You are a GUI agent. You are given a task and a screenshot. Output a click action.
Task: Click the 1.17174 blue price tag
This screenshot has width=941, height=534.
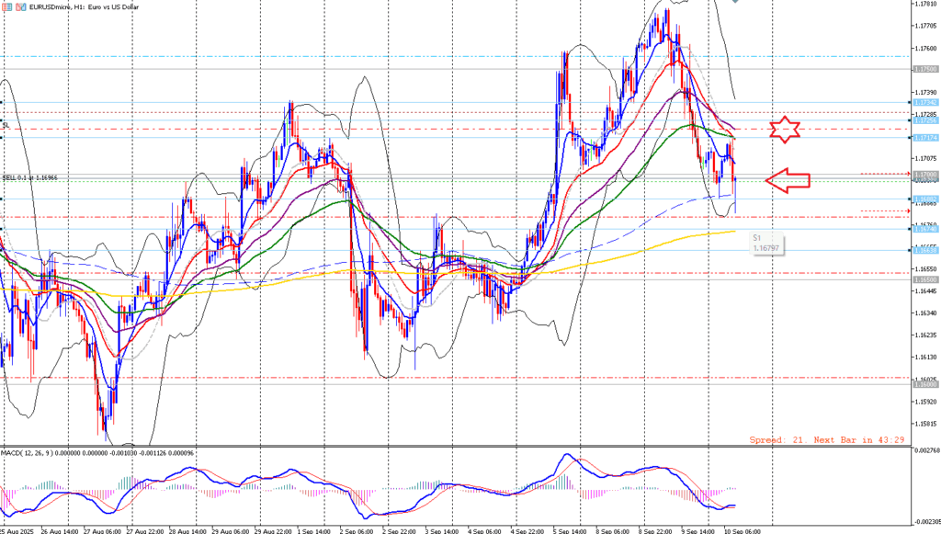(x=924, y=137)
